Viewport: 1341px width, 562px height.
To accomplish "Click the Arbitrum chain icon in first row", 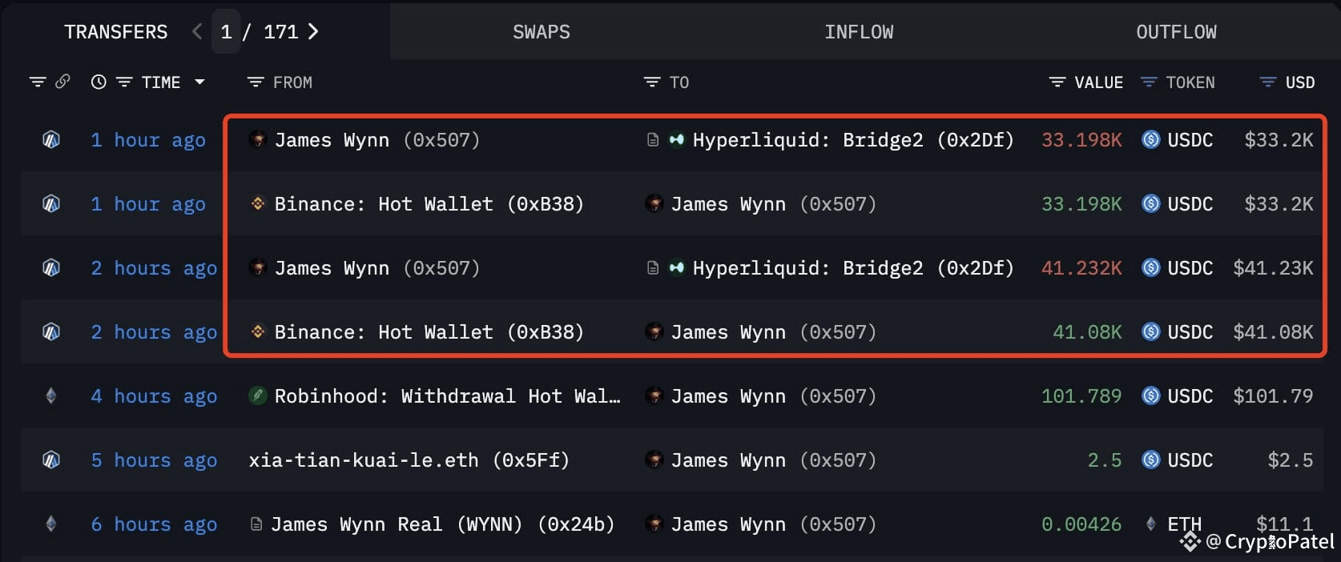I will pos(51,140).
